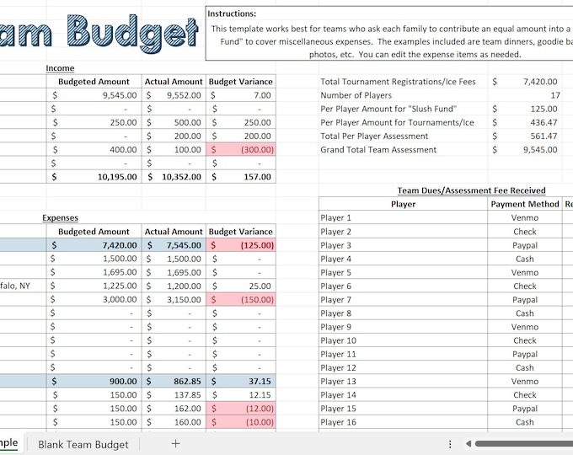This screenshot has width=573, height=455.
Task: Select red variance cell (150.00)
Action: pos(241,300)
